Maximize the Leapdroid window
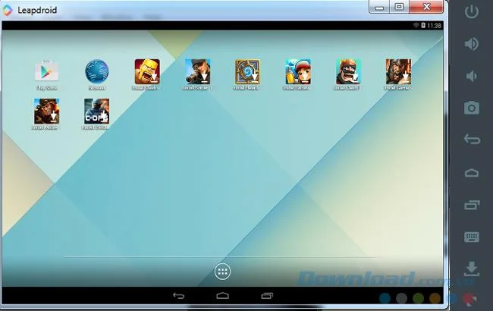The width and height of the screenshot is (493, 311). (x=399, y=7)
